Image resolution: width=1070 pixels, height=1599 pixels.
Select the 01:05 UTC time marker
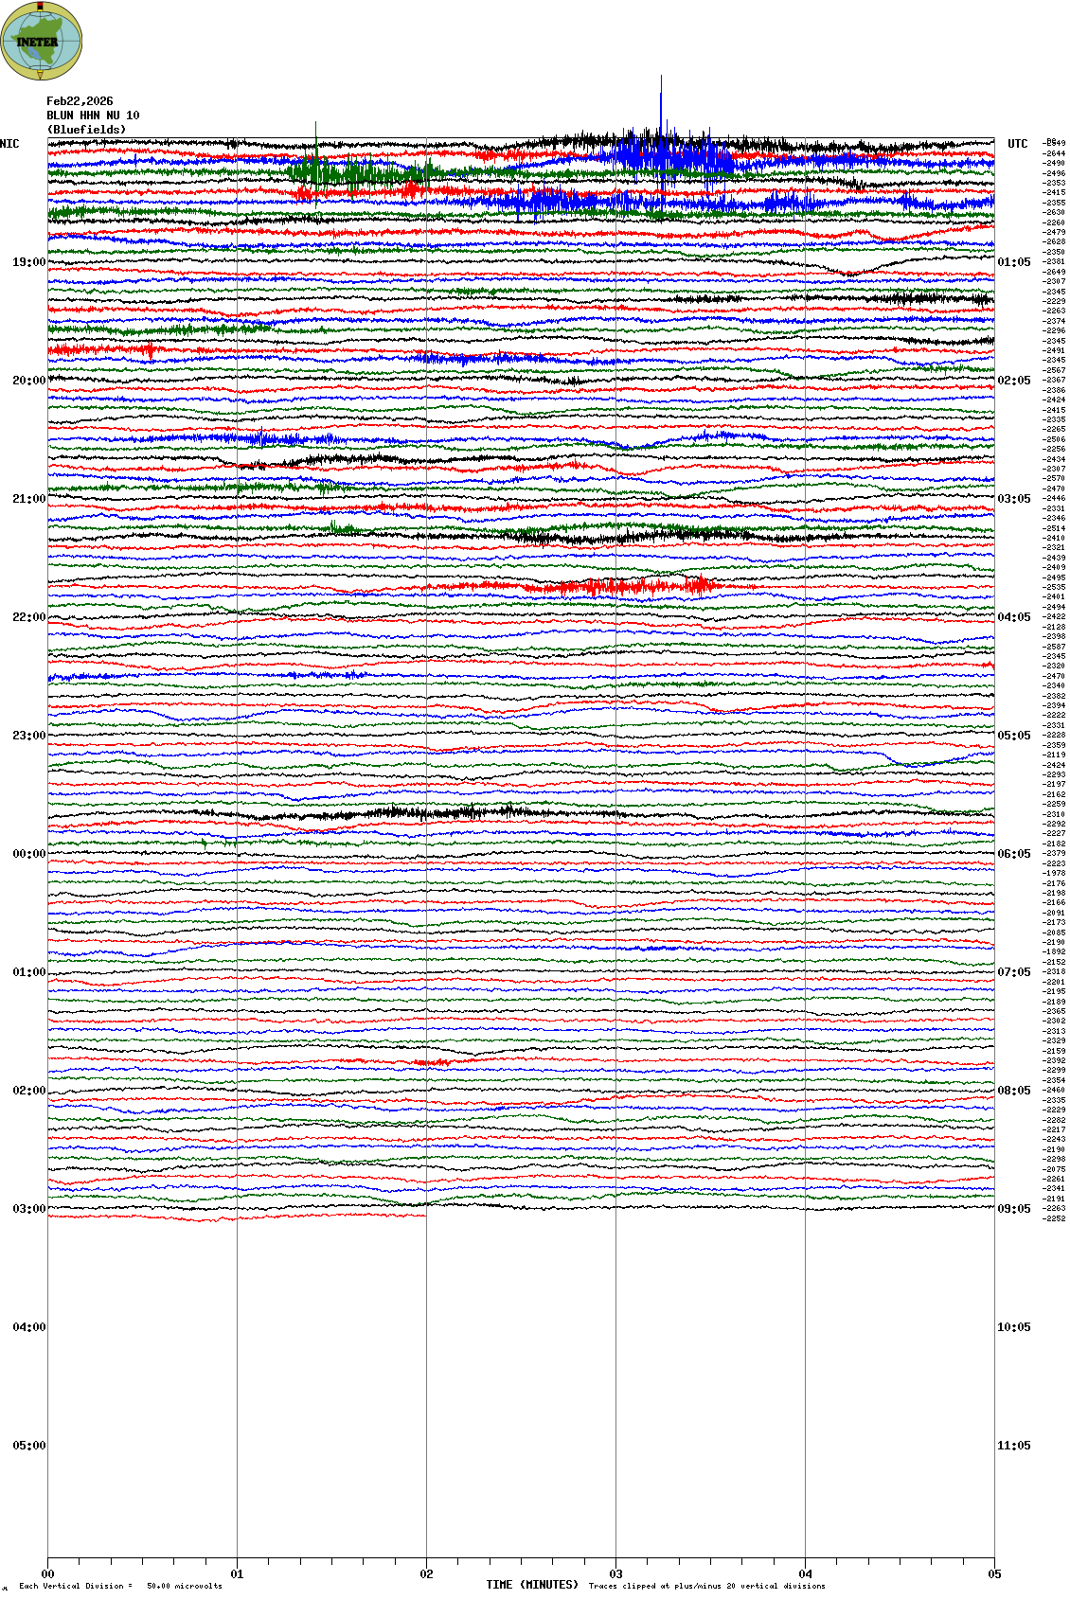pyautogui.click(x=1013, y=262)
